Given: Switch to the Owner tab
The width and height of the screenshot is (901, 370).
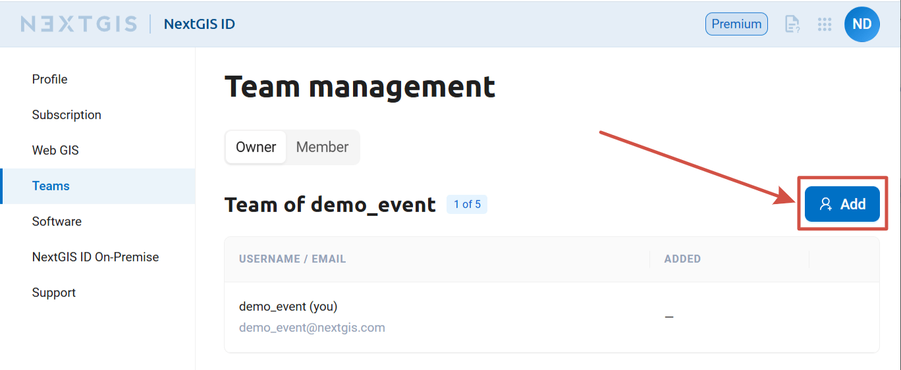Looking at the screenshot, I should (x=256, y=147).
